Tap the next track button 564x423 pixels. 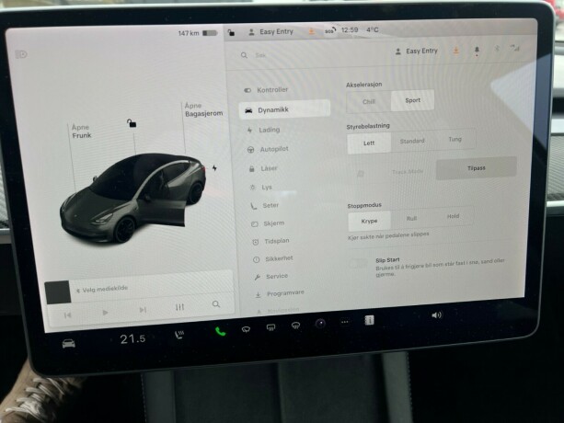click(x=143, y=310)
